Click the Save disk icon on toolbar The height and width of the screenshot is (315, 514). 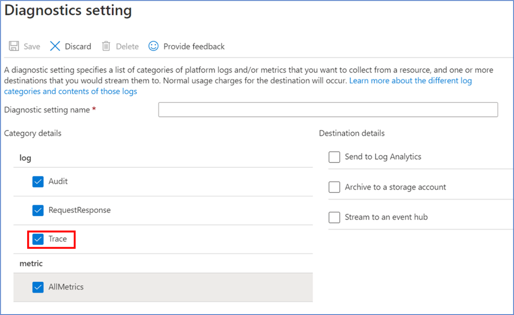(13, 46)
